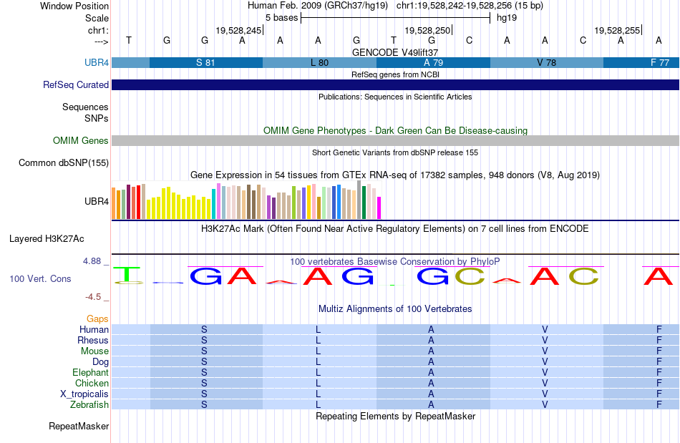680x443 pixels.
Task: Click the 4.88 conservation scale value
Action: point(92,261)
